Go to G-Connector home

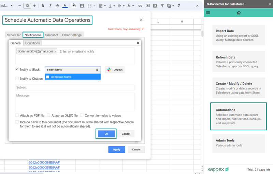click(x=239, y=13)
